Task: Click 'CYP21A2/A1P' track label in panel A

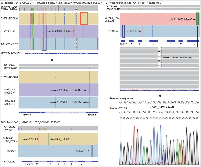Action: click(9, 44)
